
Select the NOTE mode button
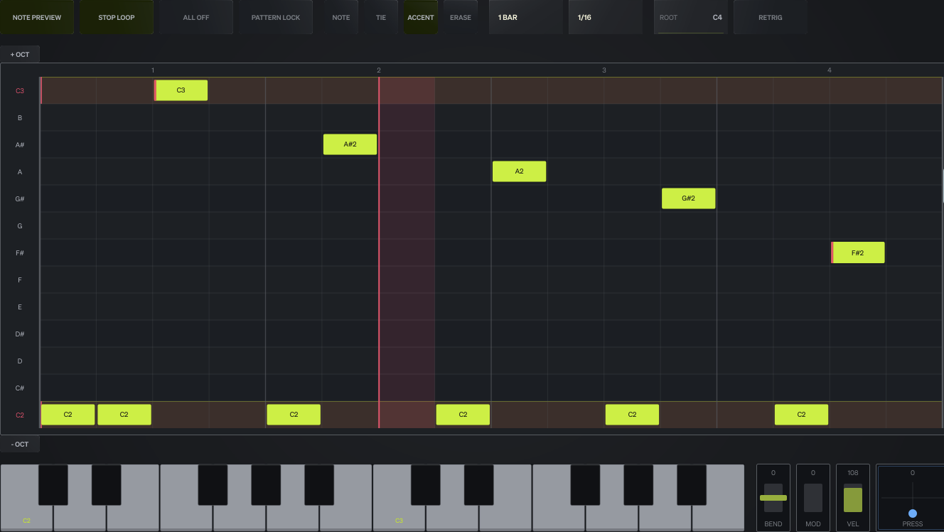coord(341,17)
